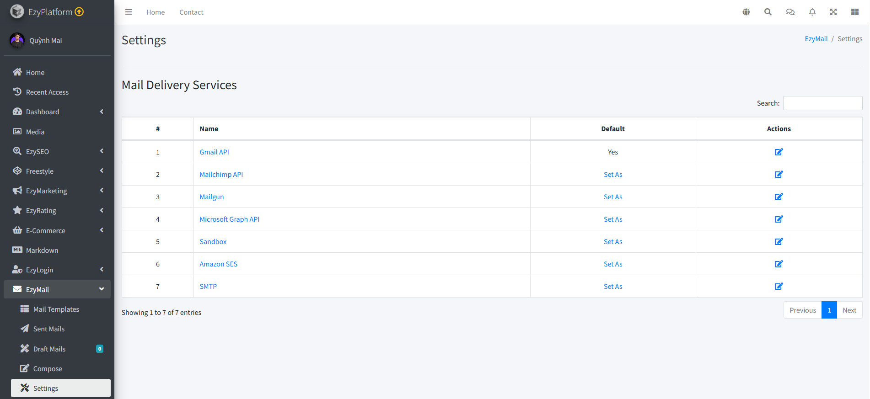
Task: Open the Sandbox link
Action: [x=213, y=242]
